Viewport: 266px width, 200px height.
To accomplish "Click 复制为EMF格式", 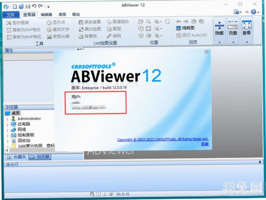I will (x=23, y=30).
